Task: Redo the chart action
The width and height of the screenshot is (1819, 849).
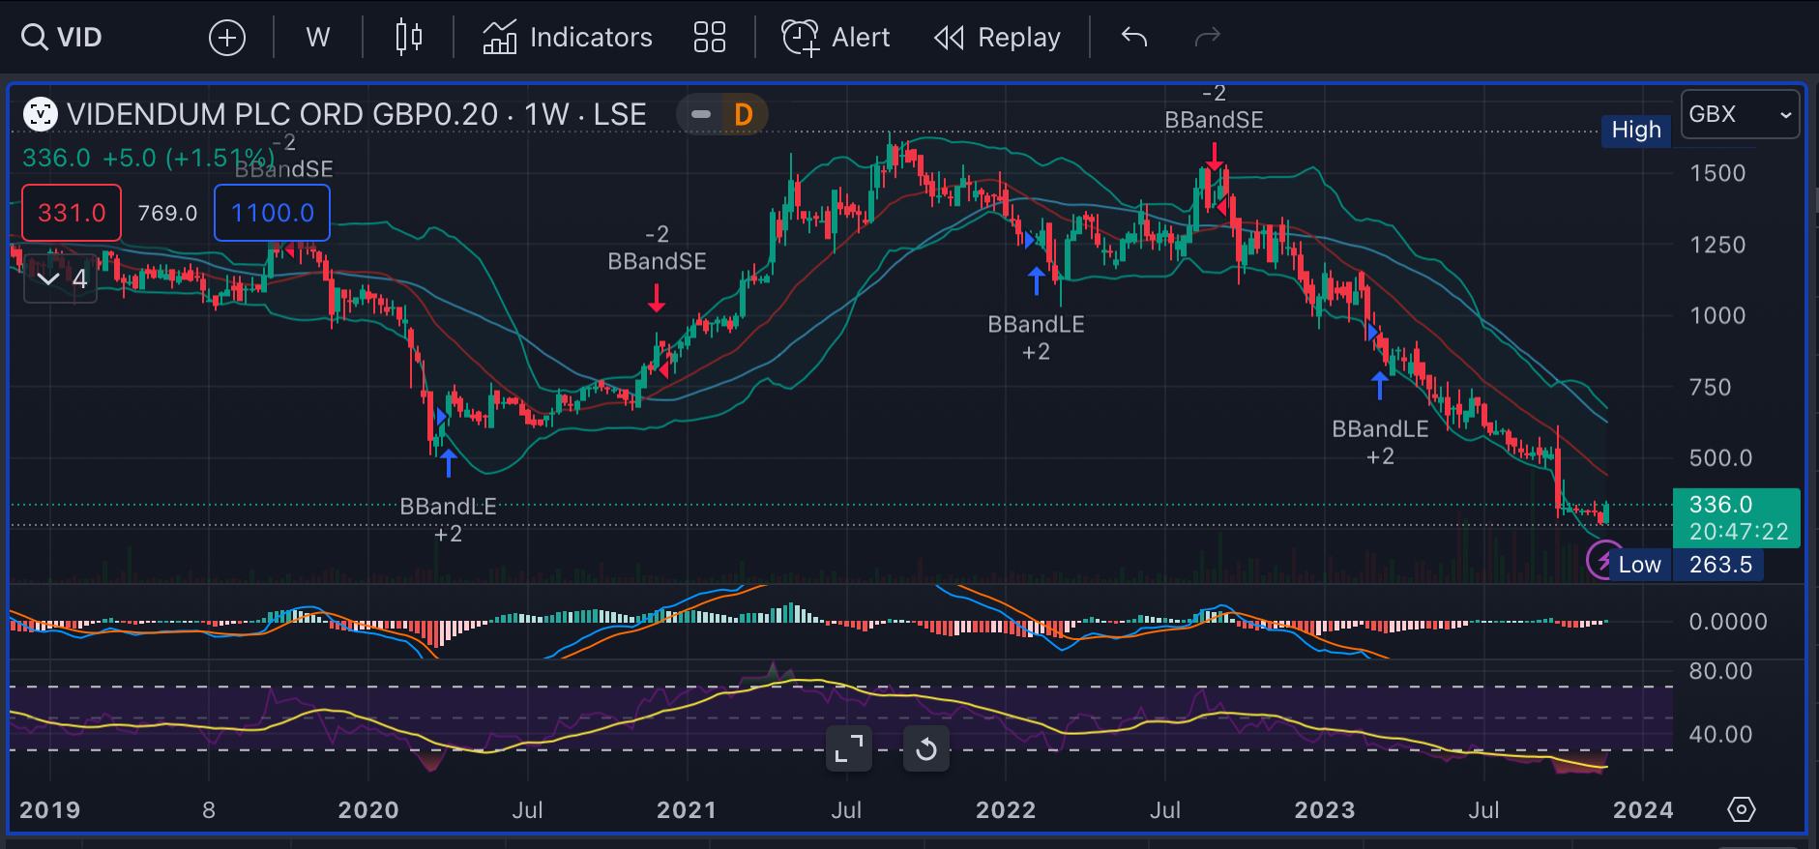Action: 1208,38
